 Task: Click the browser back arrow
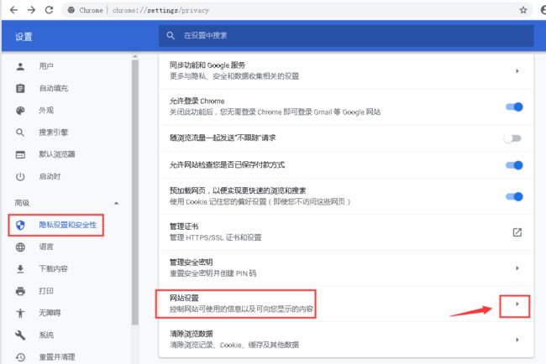[x=14, y=10]
